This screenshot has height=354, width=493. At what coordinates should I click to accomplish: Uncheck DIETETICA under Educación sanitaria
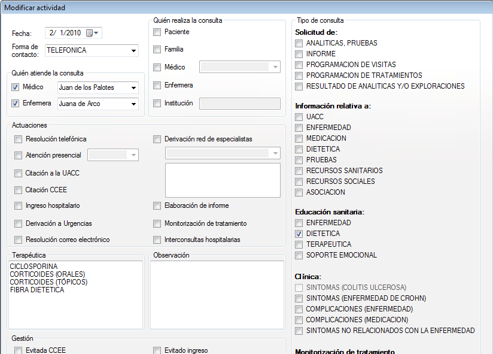(x=298, y=234)
